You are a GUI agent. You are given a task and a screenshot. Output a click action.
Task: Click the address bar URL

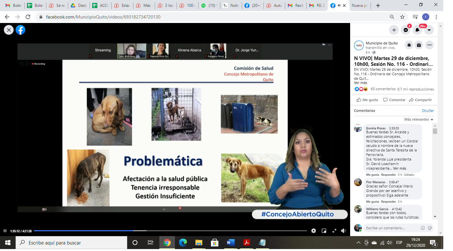(103, 17)
